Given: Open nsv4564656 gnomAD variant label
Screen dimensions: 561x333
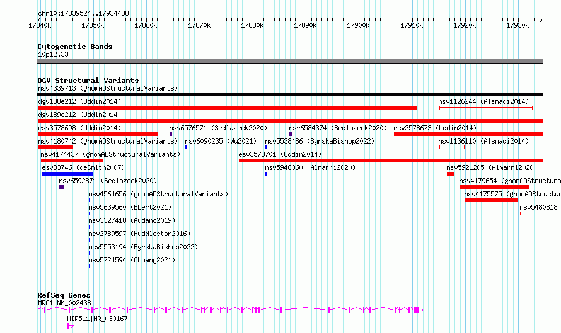Looking at the screenshot, I should [x=158, y=194].
